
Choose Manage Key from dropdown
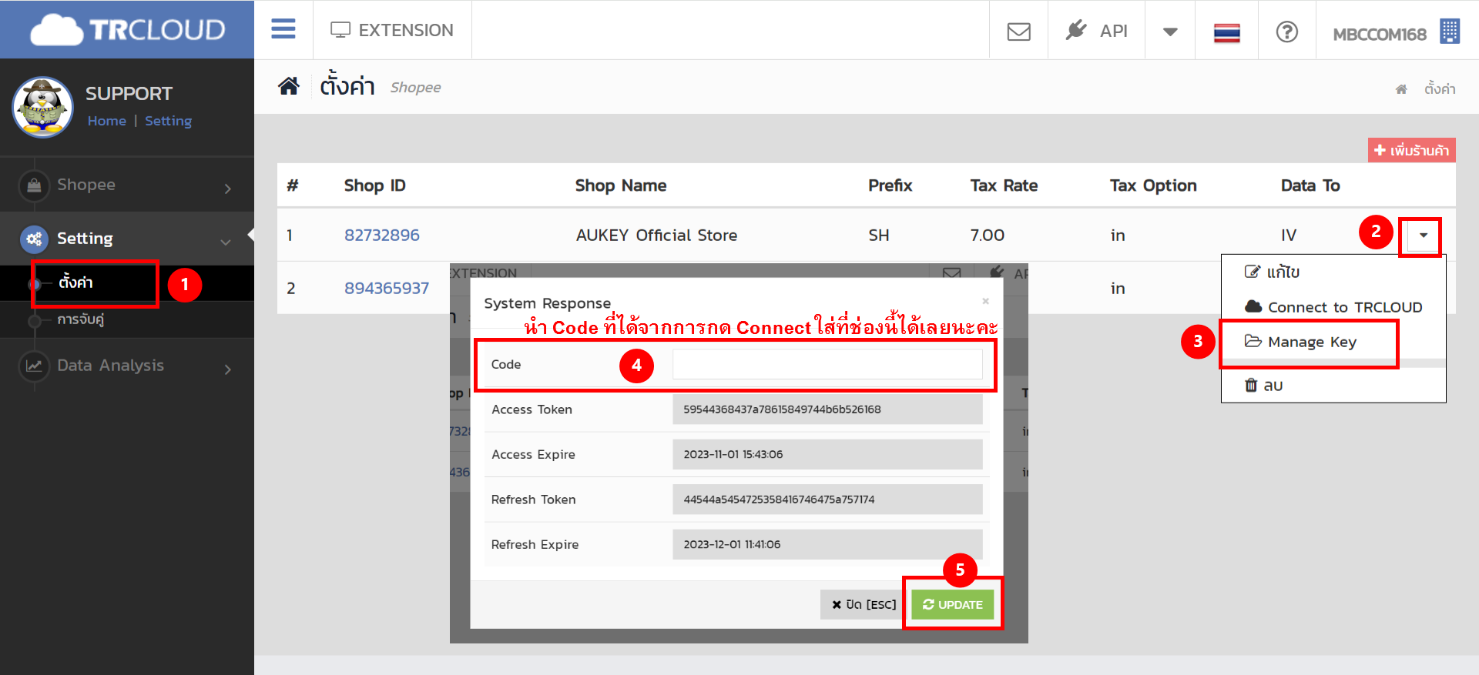[x=1301, y=342]
